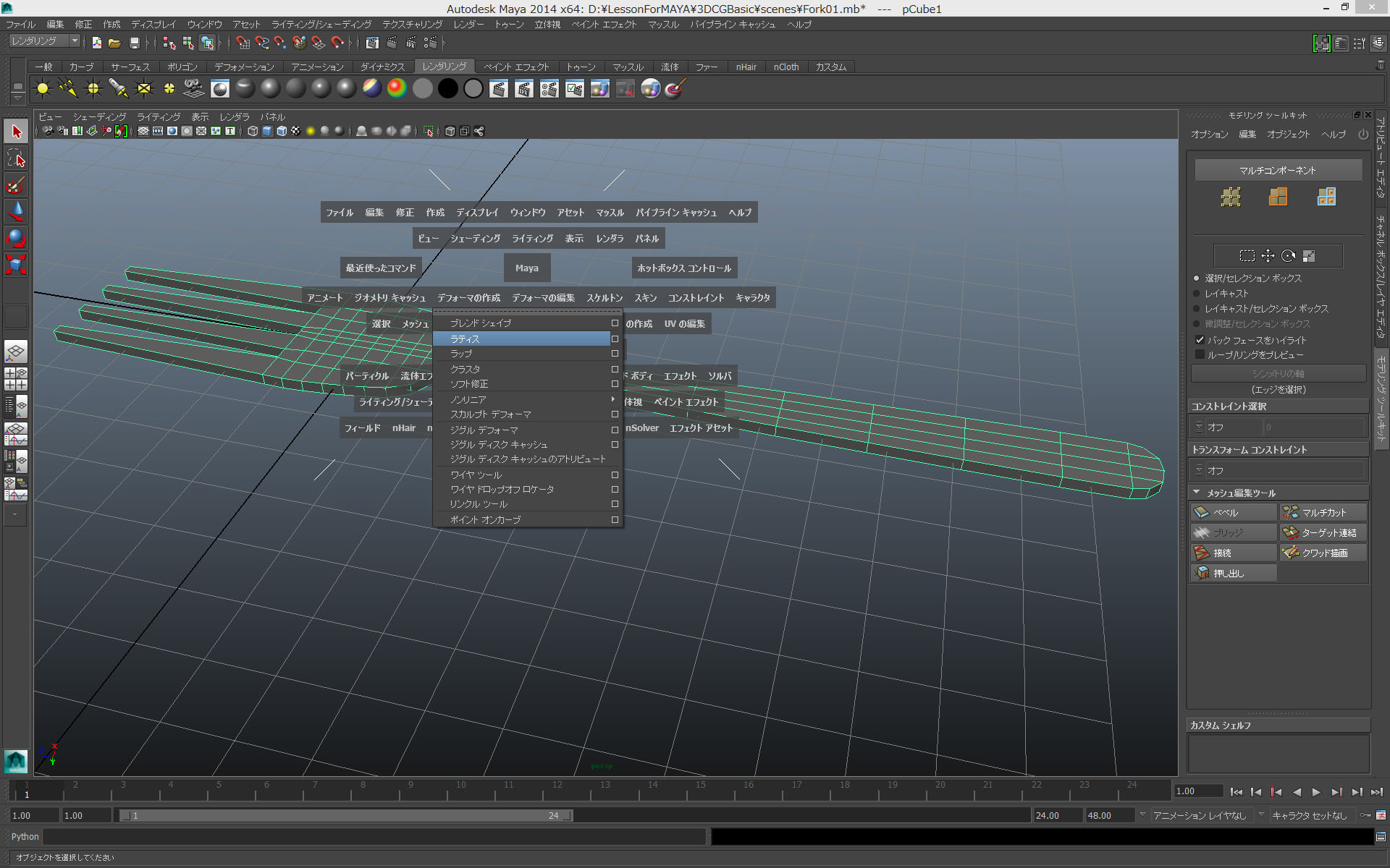Open the menu set dropdown showing レンダリング
1390x868 pixels.
click(x=41, y=41)
